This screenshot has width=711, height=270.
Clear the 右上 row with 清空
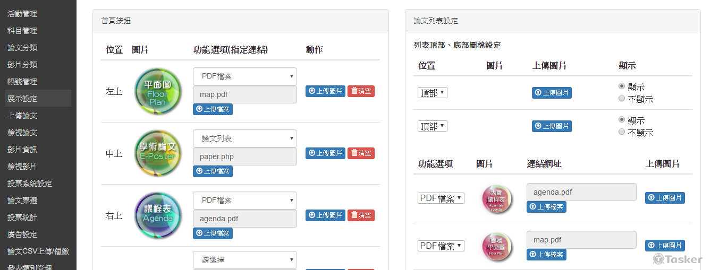click(361, 215)
